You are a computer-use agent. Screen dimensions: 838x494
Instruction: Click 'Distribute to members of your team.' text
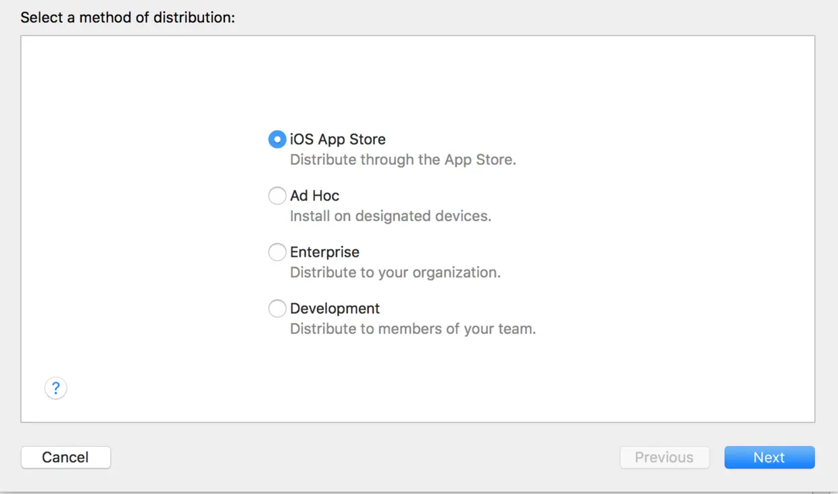click(413, 329)
